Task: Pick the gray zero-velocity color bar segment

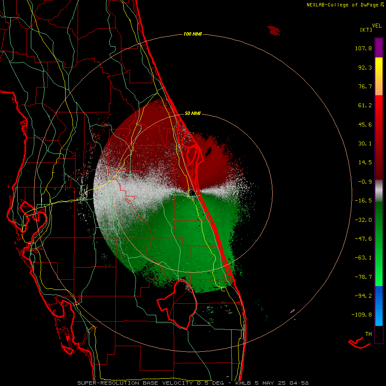Action: click(379, 191)
